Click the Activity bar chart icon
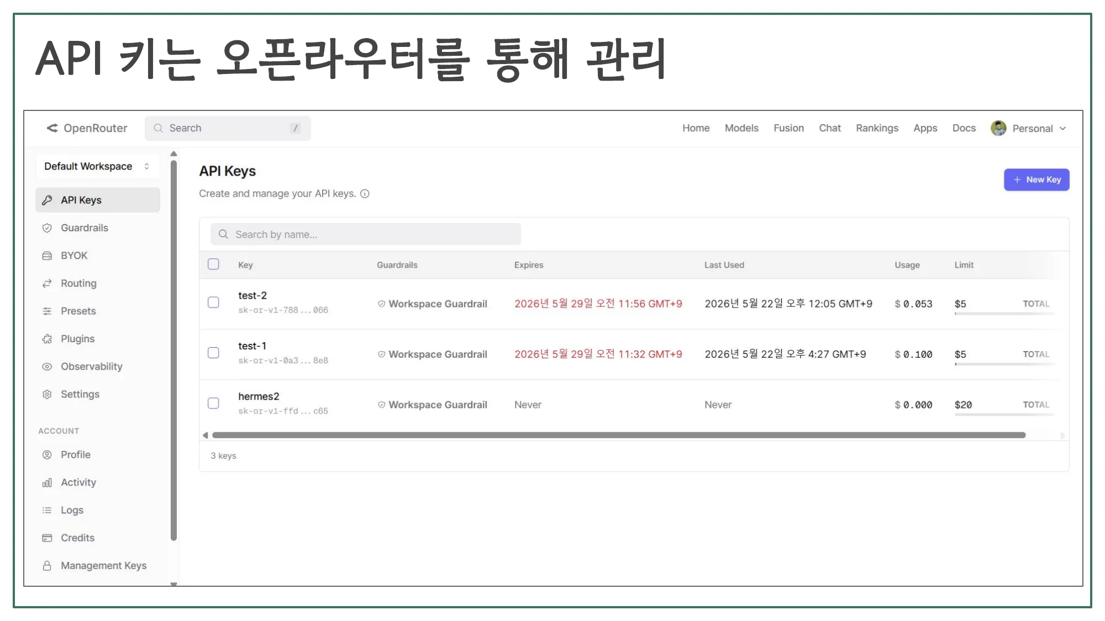 [47, 482]
